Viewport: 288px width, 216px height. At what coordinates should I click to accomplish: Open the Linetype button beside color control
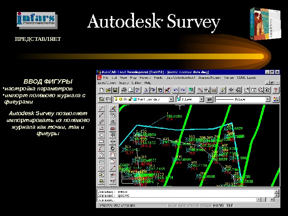(x=209, y=99)
